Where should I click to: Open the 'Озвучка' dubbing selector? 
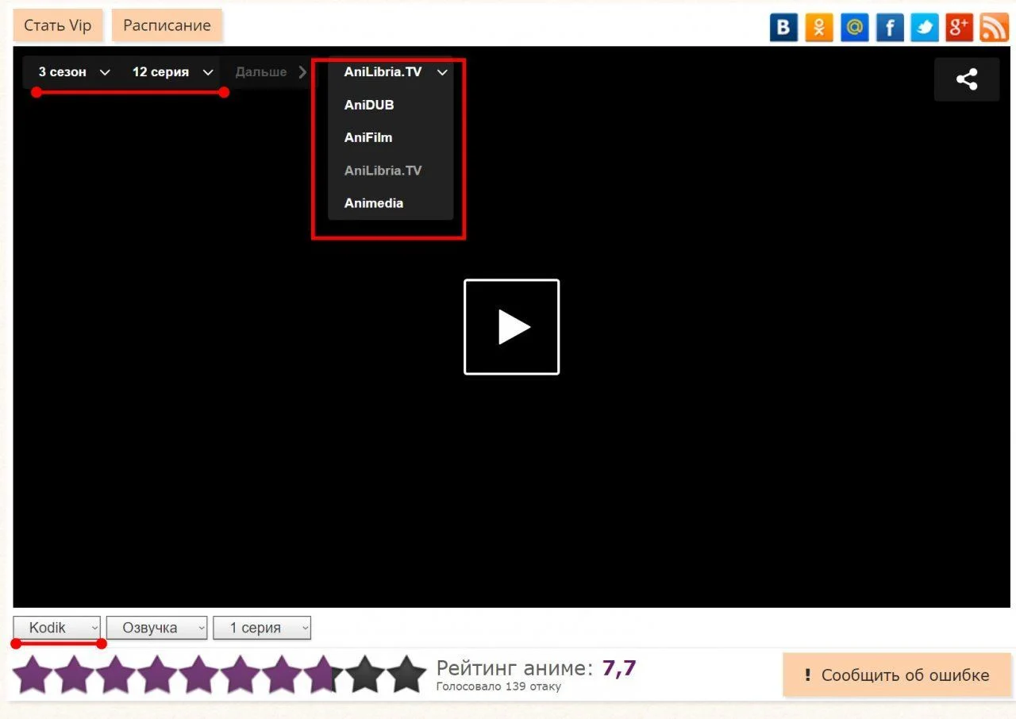tap(157, 628)
